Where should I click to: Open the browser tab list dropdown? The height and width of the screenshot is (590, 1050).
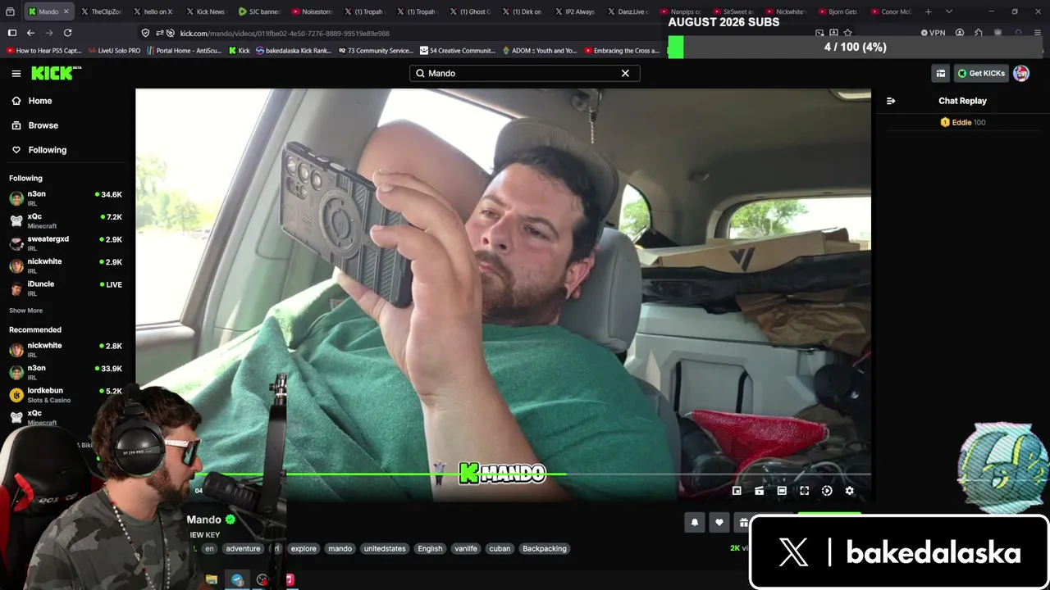point(949,11)
